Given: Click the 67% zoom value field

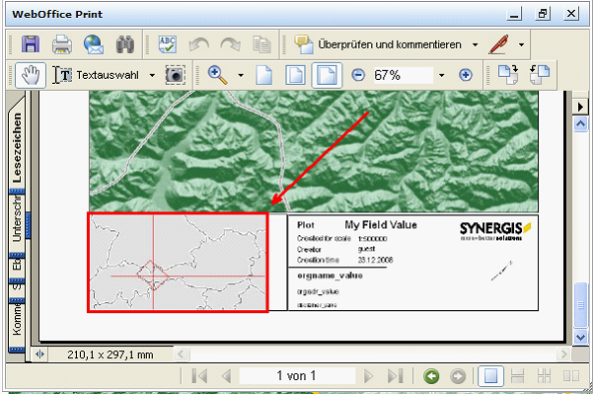Looking at the screenshot, I should [x=403, y=75].
